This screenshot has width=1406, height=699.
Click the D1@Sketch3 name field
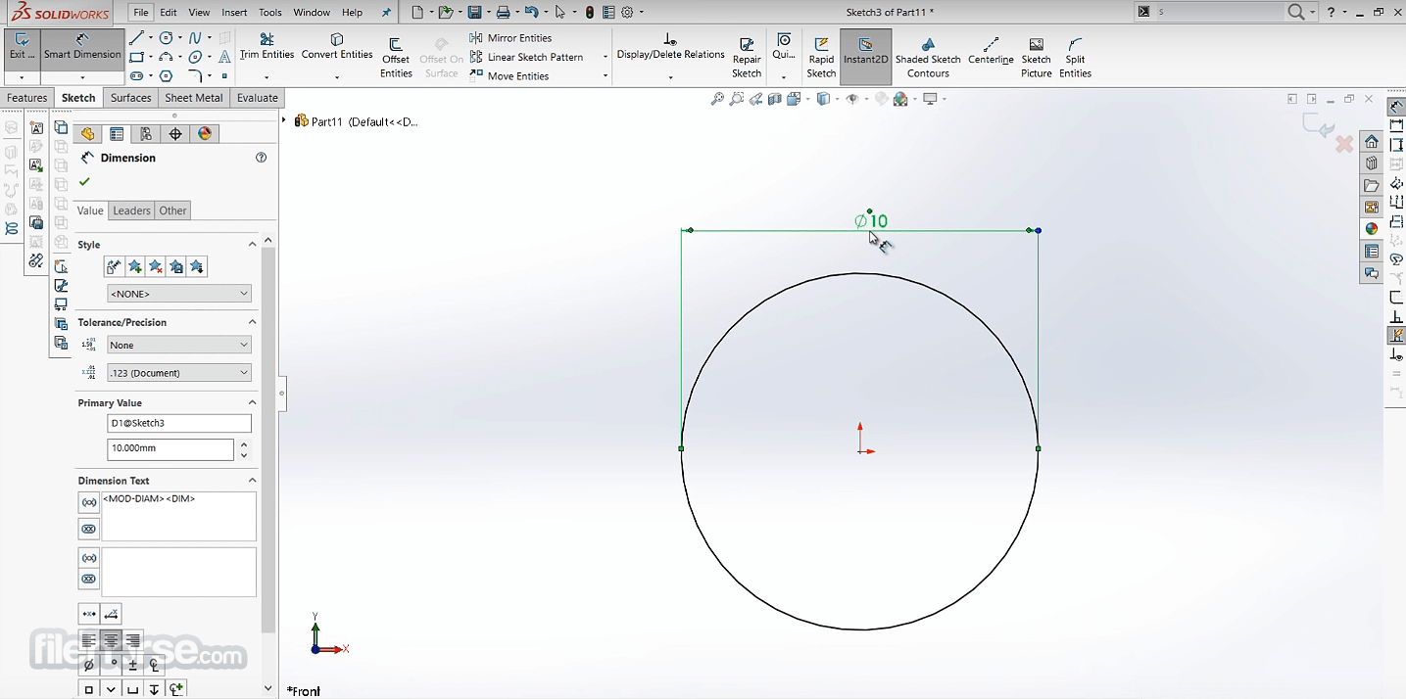coord(179,424)
